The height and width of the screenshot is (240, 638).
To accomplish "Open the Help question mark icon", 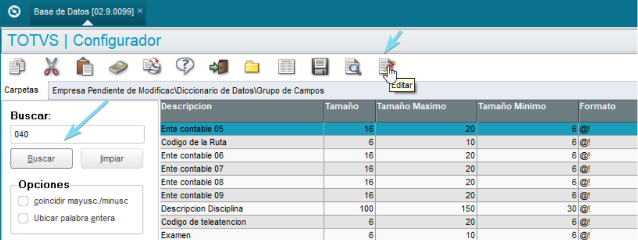I will 185,67.
